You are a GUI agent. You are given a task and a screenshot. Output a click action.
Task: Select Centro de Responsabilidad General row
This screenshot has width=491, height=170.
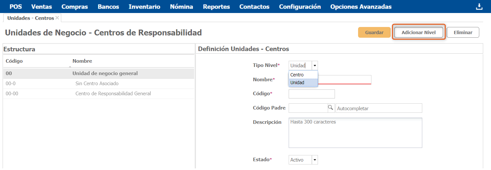point(99,94)
